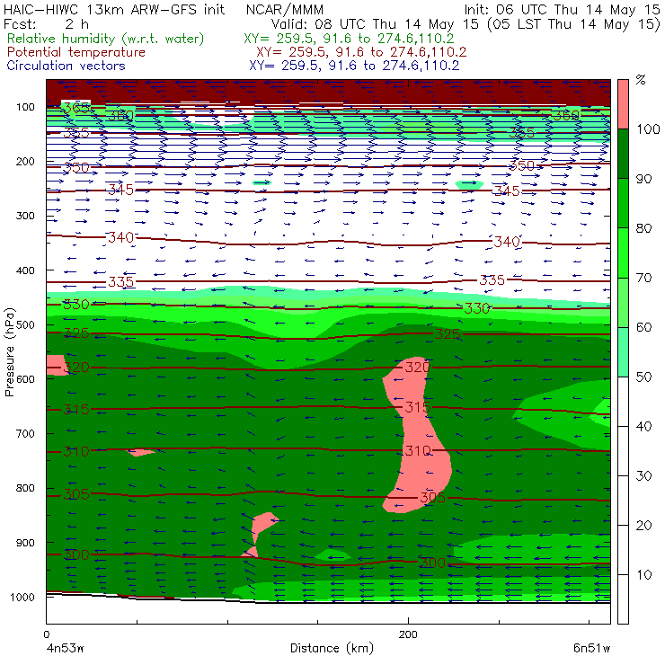This screenshot has width=665, height=665.
Task: Click blue 'Circulation vectors' legend entry
Action: [x=66, y=66]
